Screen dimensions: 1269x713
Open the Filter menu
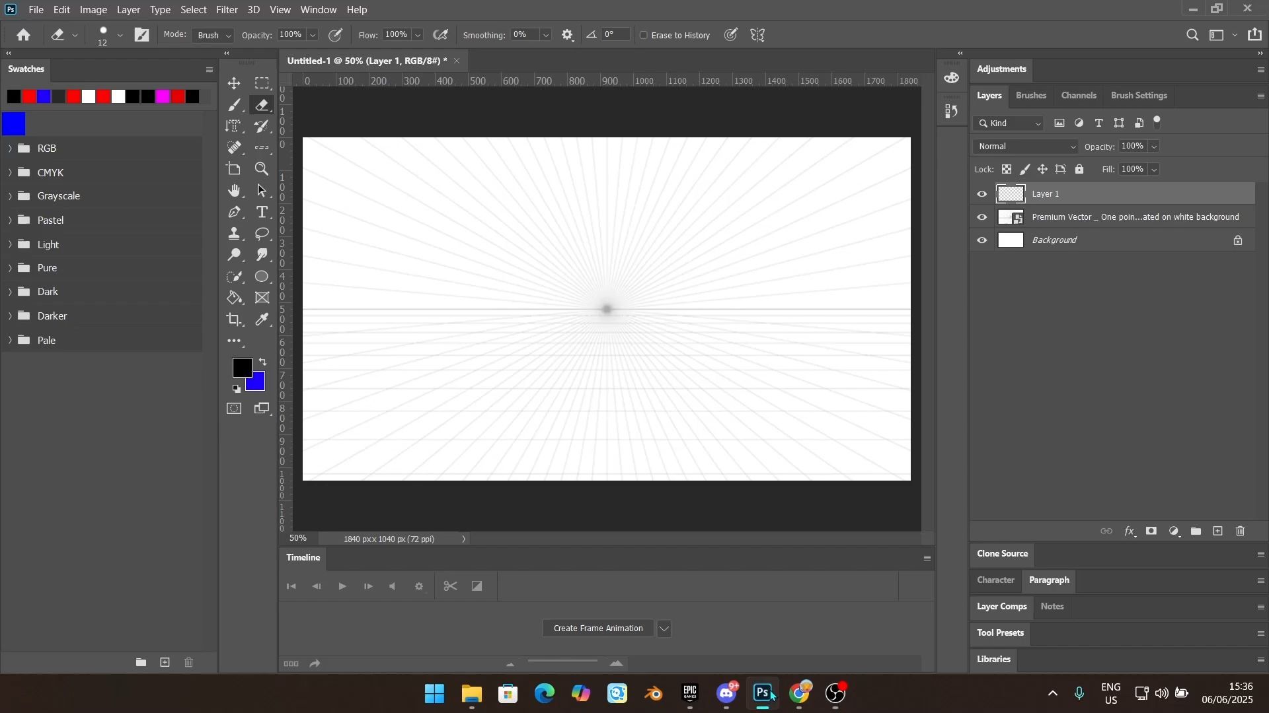(x=227, y=10)
